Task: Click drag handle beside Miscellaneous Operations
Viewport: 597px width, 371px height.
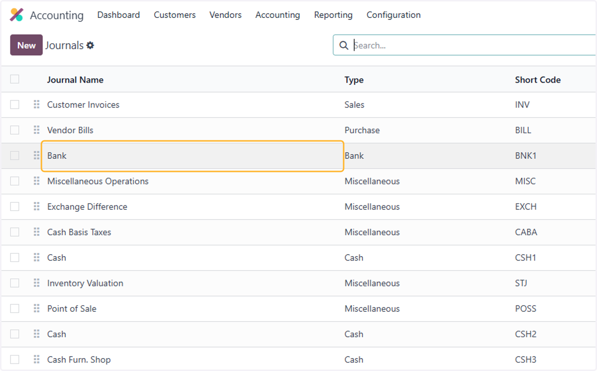Action: (36, 181)
